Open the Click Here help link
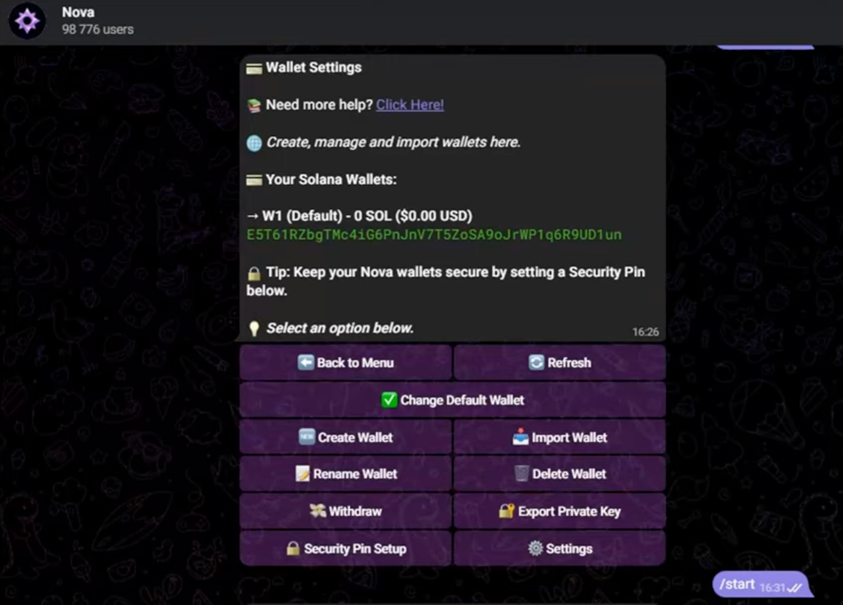Image resolution: width=843 pixels, height=605 pixels. pos(410,105)
